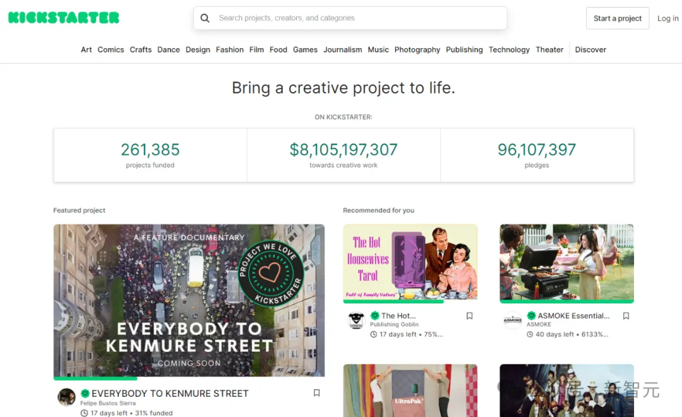This screenshot has height=417, width=682.
Task: Click the ASMOKE creator avatar logo
Action: (513, 320)
